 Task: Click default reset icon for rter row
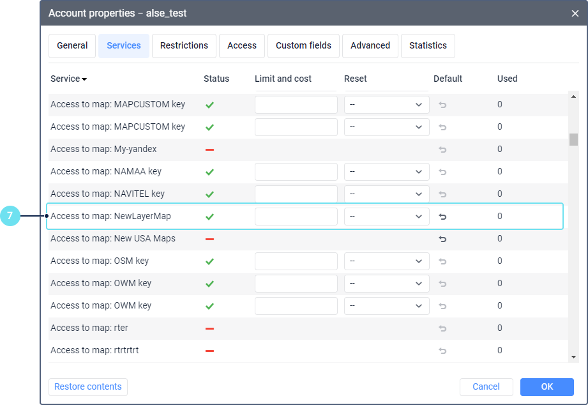[x=442, y=328]
